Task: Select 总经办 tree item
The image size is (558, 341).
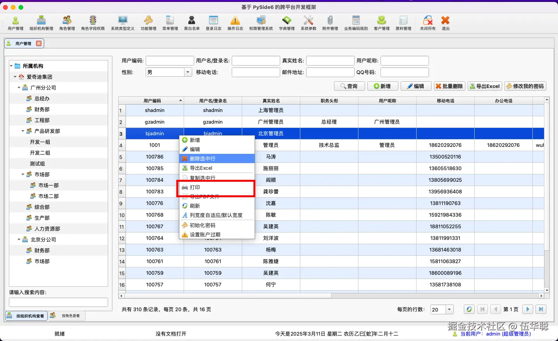Action: tap(42, 98)
